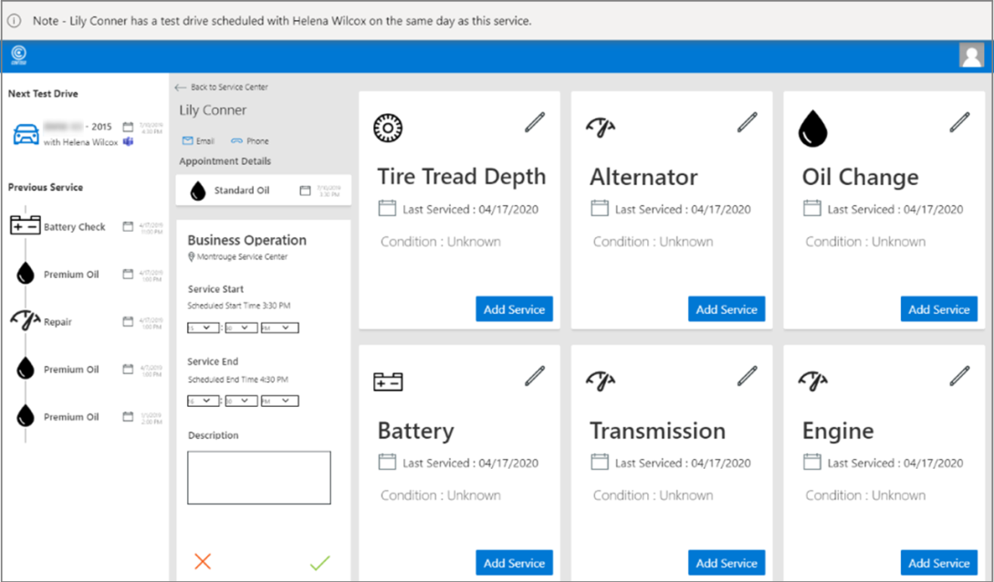The height and width of the screenshot is (582, 994).
Task: Edit the Transmission card using pencil icon
Action: pos(747,376)
